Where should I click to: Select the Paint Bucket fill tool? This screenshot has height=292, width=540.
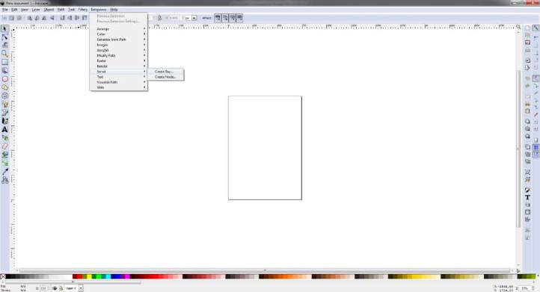pyautogui.click(x=4, y=155)
